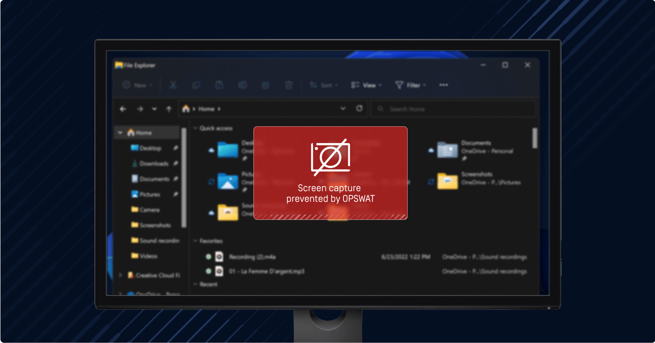
Task: Click the sidebar vertical scrollbar
Action: click(184, 177)
